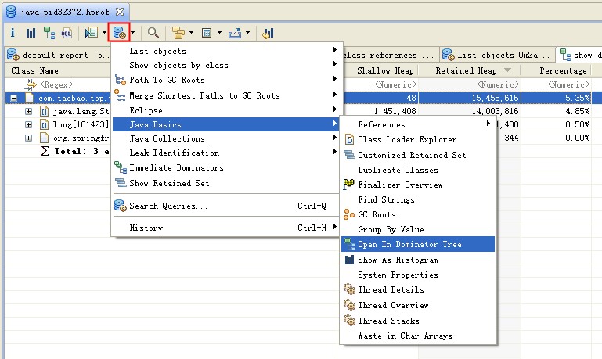Switch to the default_report tab
602x359 pixels.
click(x=55, y=56)
